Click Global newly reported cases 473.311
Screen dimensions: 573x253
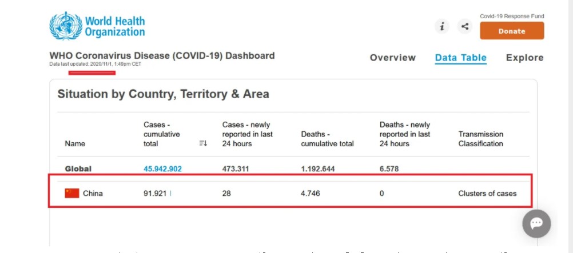pyautogui.click(x=236, y=169)
